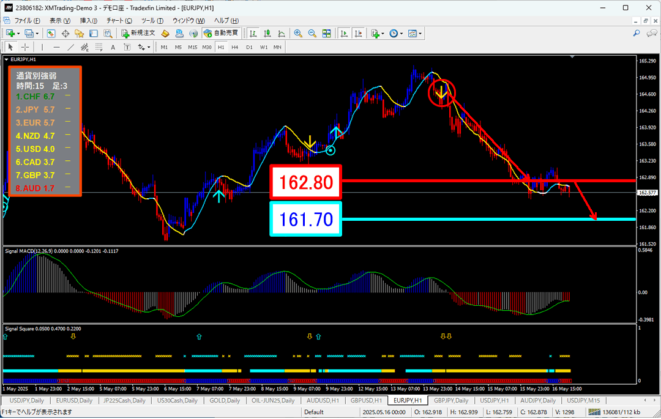Click the Templates chart icon
Viewport: 661px width, 419px height.
click(413, 33)
